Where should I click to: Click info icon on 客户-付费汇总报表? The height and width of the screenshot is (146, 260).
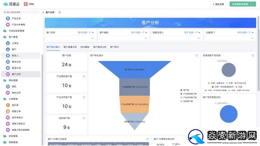point(148,139)
